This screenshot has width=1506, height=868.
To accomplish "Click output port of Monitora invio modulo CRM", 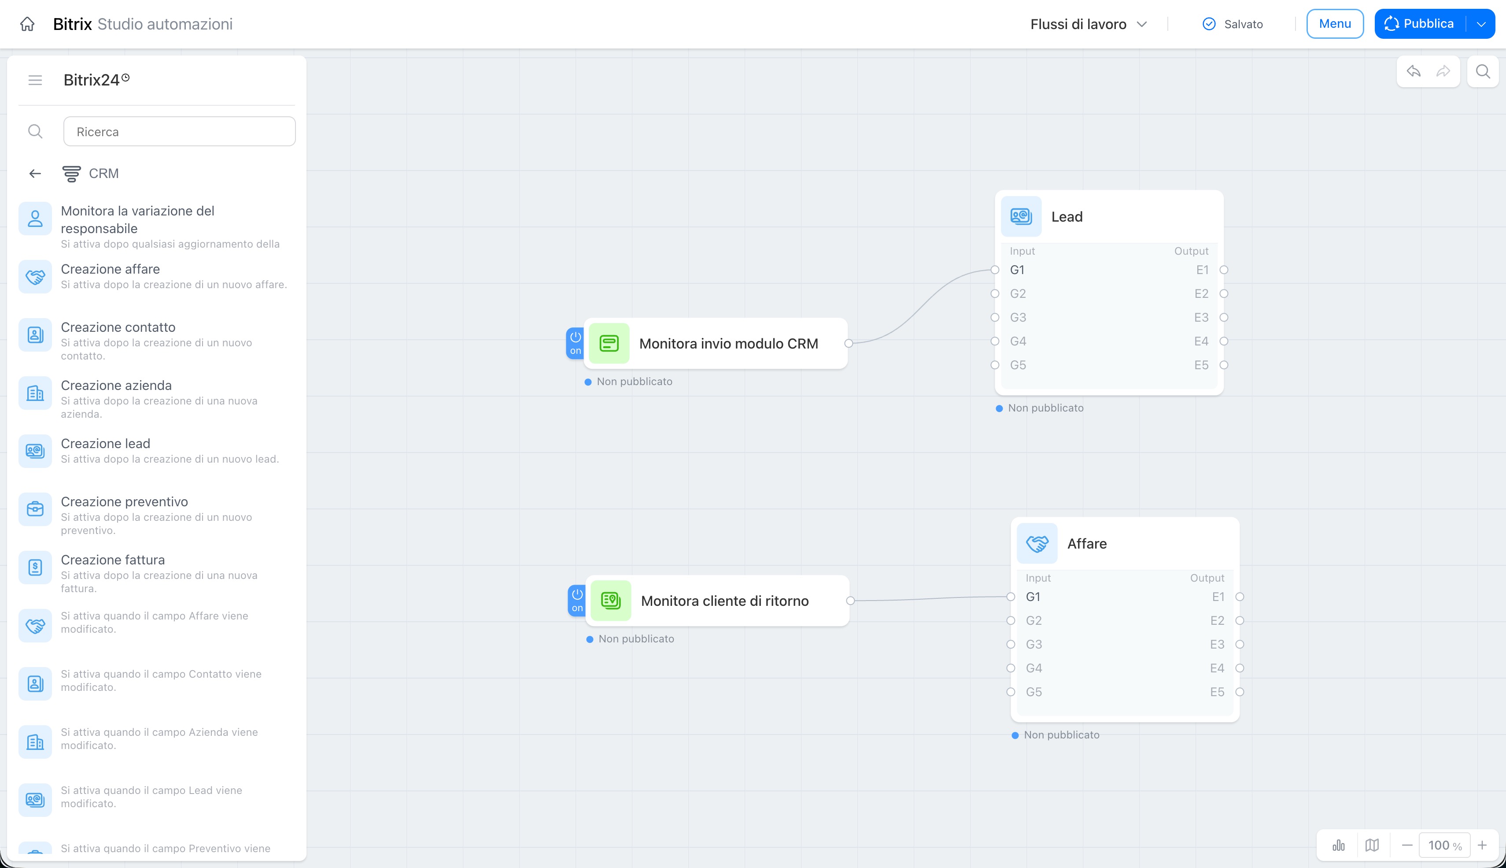I will (848, 343).
